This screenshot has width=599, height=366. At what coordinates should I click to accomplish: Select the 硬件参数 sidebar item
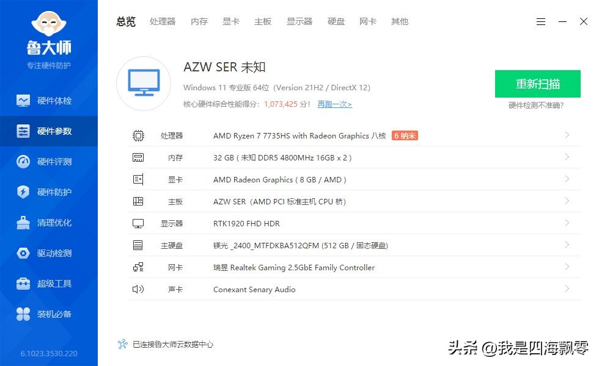pyautogui.click(x=49, y=131)
